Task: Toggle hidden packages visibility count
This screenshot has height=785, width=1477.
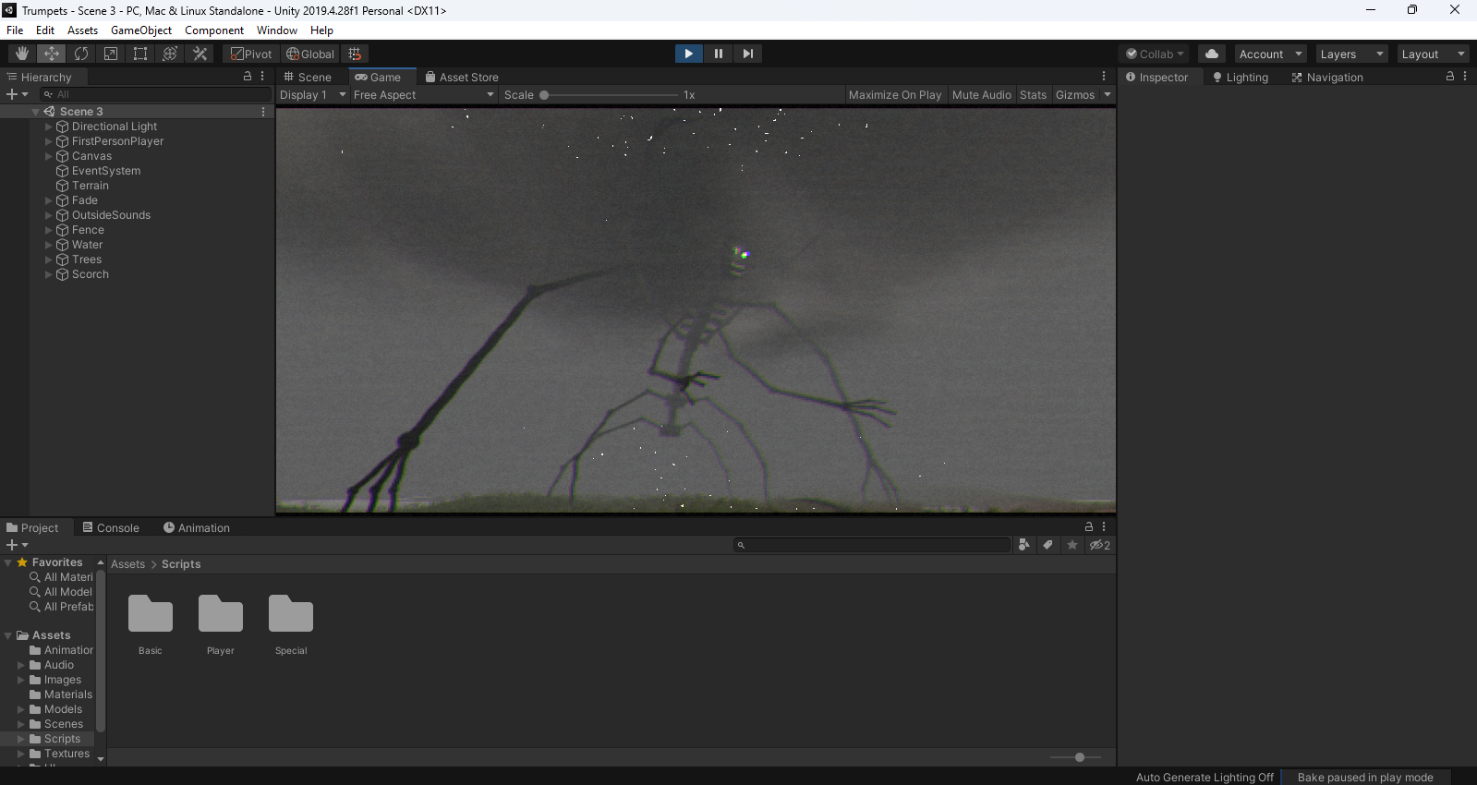Action: pos(1099,545)
